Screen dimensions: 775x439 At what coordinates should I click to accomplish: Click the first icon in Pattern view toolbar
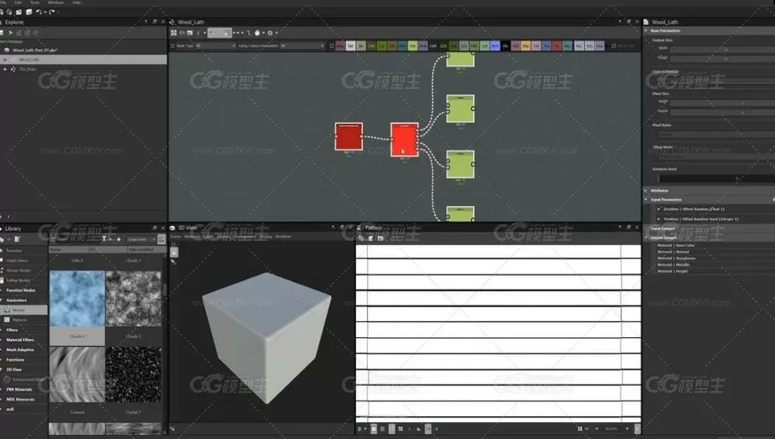[361, 238]
